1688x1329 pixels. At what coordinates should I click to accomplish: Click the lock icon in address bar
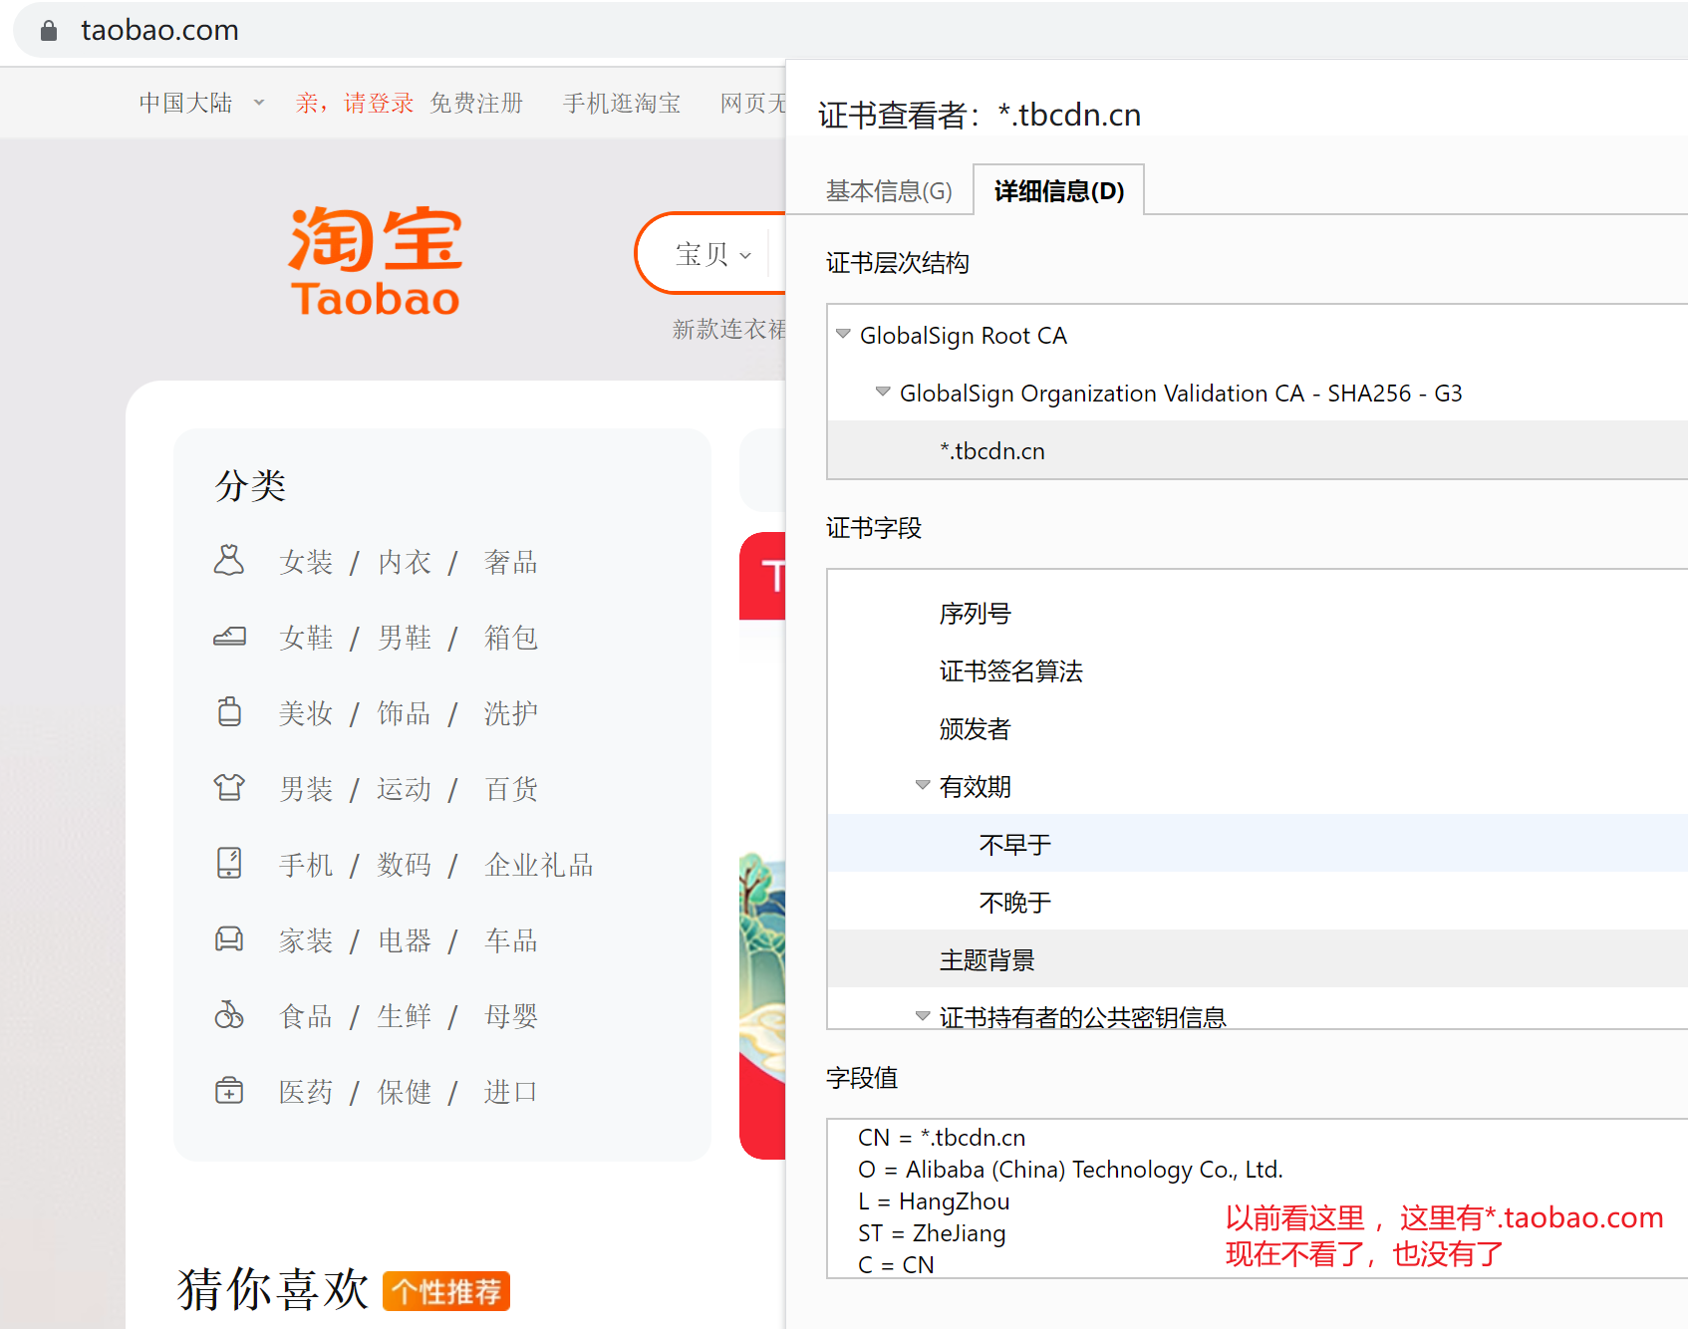point(49,31)
